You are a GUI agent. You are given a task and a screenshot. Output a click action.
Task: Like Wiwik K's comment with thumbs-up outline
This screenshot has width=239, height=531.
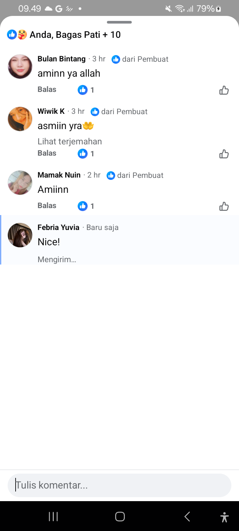(224, 154)
